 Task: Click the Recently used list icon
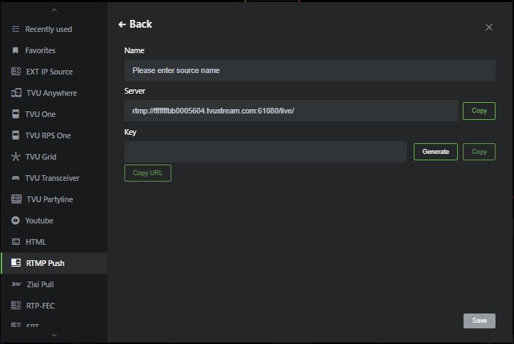click(x=16, y=29)
